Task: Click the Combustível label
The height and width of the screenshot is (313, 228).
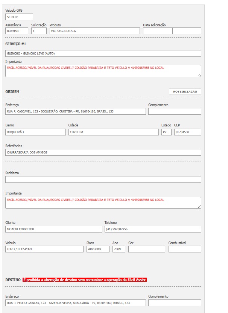Action: [177, 243]
